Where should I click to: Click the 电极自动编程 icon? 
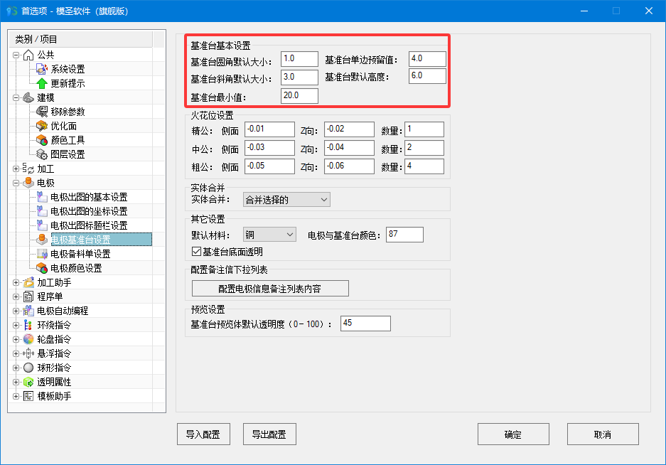point(28,311)
